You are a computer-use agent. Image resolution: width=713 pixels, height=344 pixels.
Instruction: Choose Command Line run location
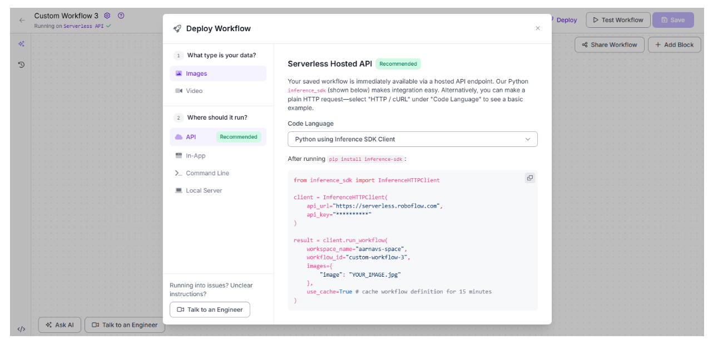[x=218, y=173]
